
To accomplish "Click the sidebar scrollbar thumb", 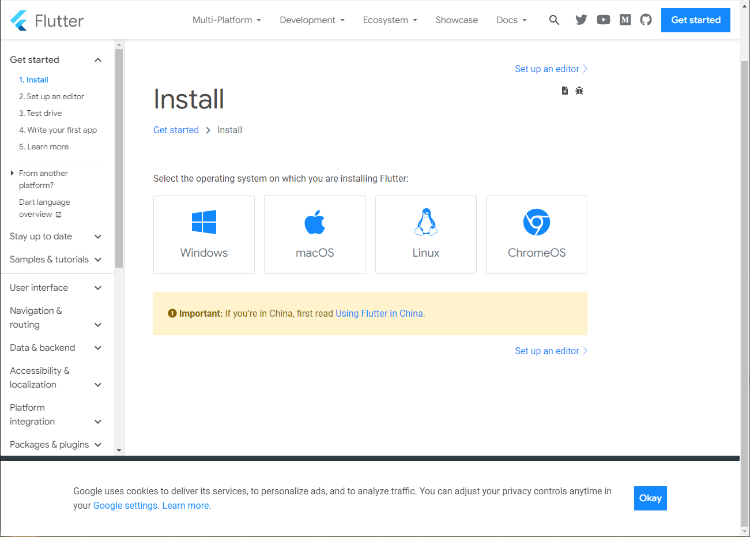I will [119, 158].
